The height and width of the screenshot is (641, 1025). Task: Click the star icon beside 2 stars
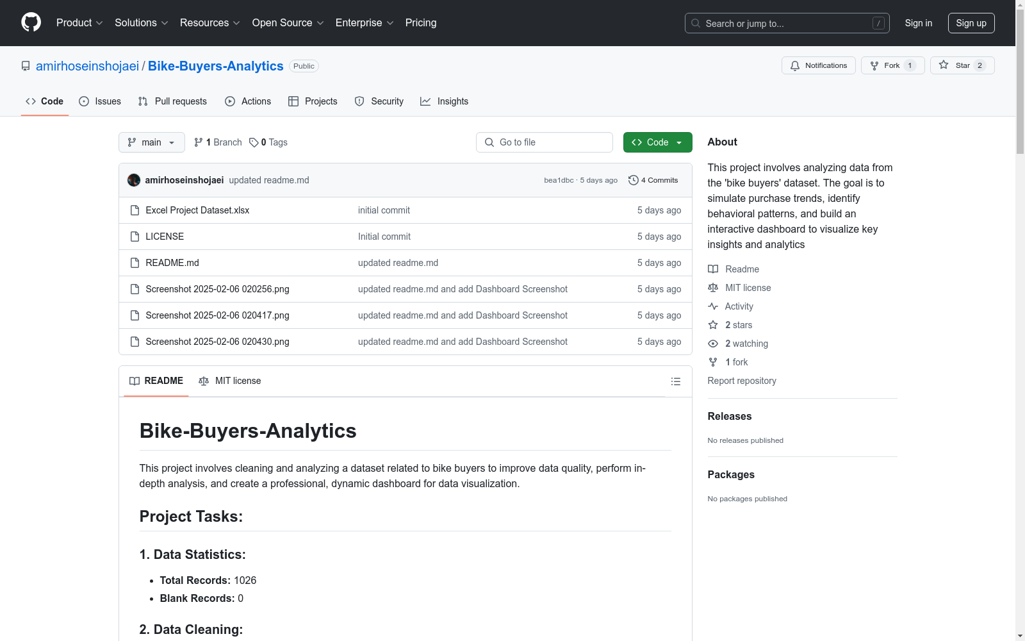tap(713, 325)
